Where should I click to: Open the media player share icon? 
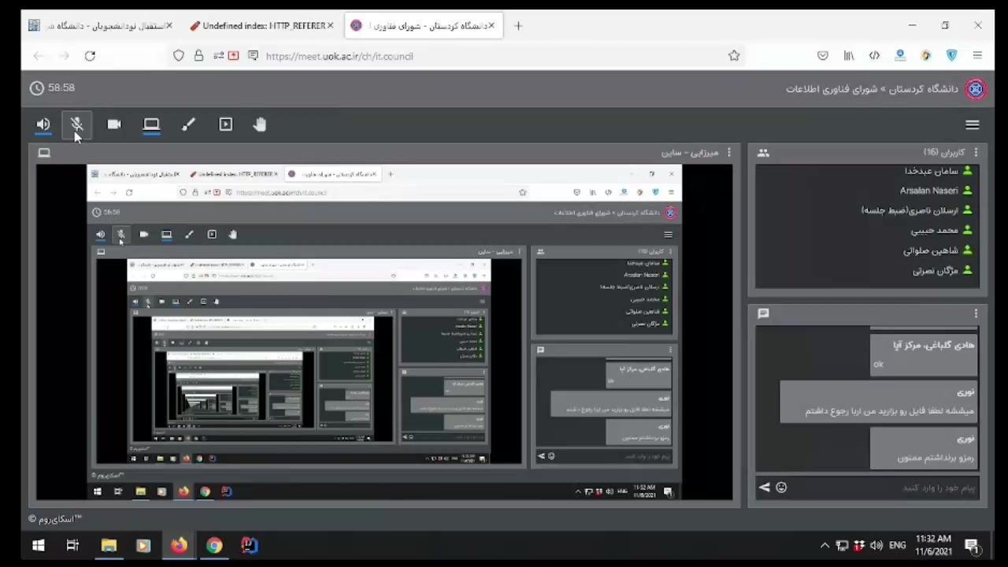(226, 124)
